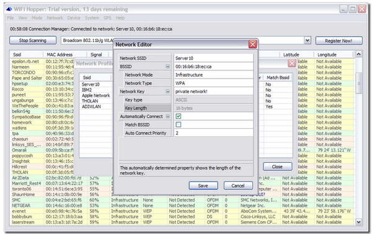Image resolution: width=372 pixels, height=234 pixels.
Task: Sort by the Ssid column header in main list
Action: tap(26, 54)
